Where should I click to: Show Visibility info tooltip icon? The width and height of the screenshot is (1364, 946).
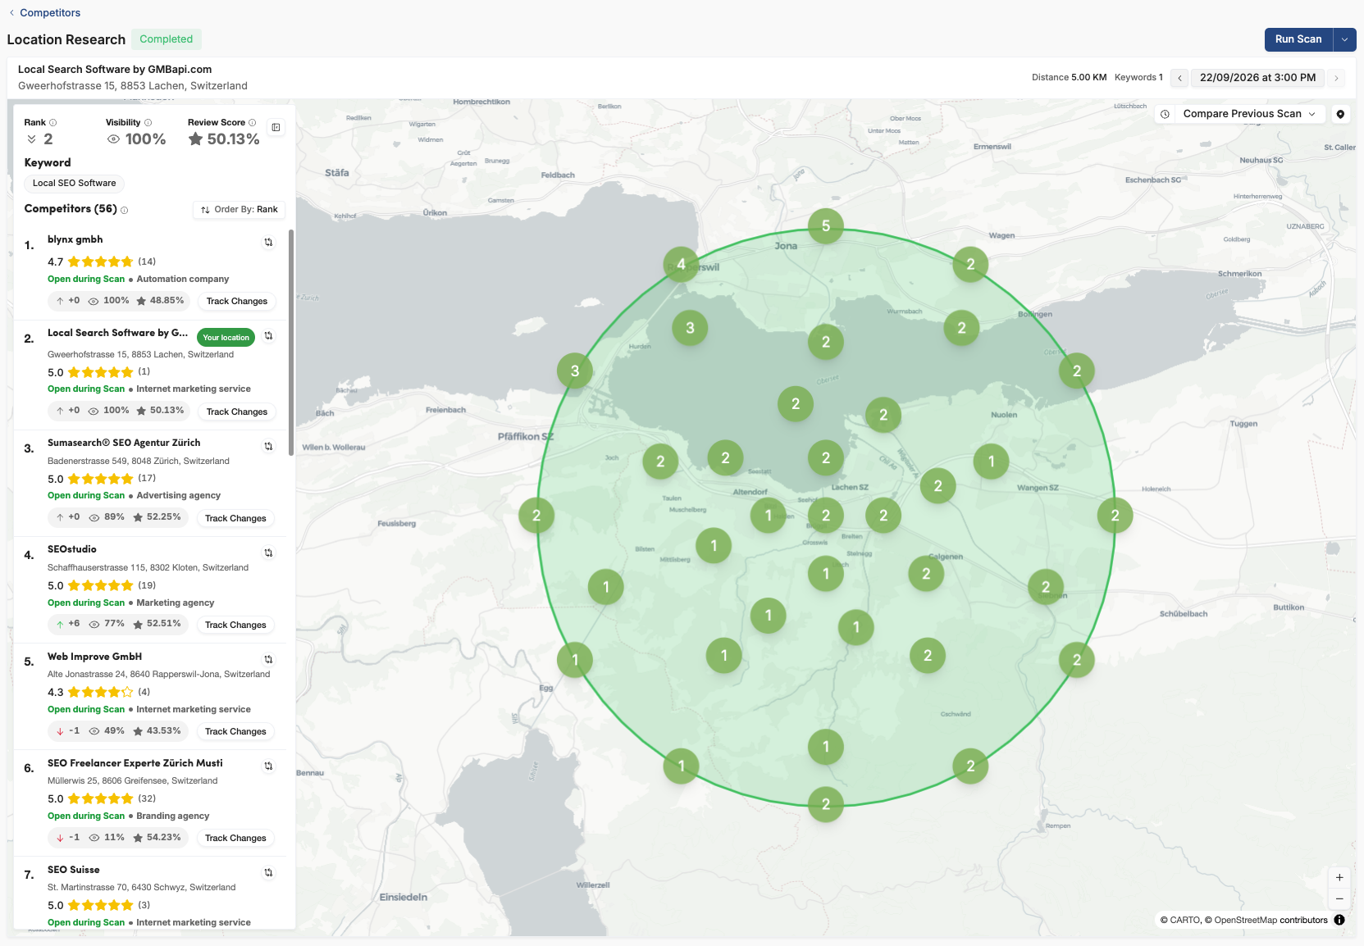tap(148, 122)
